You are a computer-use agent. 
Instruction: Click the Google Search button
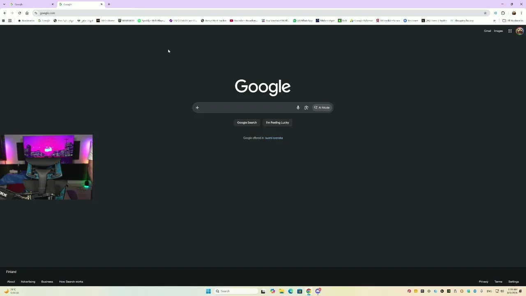pyautogui.click(x=247, y=123)
